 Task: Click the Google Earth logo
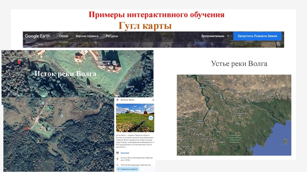coord(37,36)
